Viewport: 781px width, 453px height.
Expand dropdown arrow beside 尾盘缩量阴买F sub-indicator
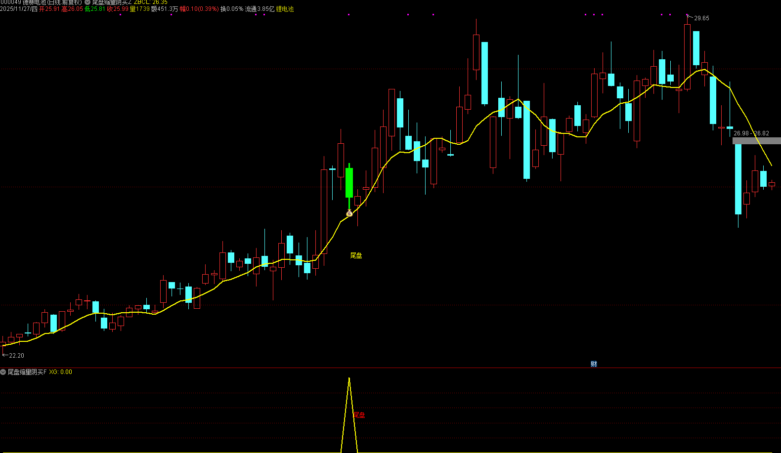pos(3,372)
